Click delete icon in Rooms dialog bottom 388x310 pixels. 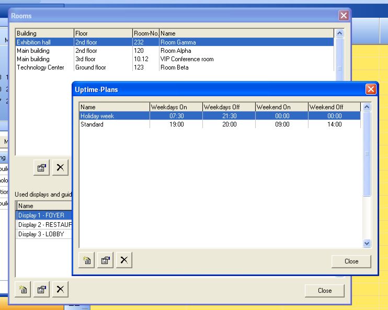coord(60,289)
